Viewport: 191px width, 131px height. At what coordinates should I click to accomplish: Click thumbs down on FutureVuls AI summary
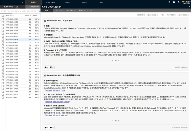coord(52,67)
